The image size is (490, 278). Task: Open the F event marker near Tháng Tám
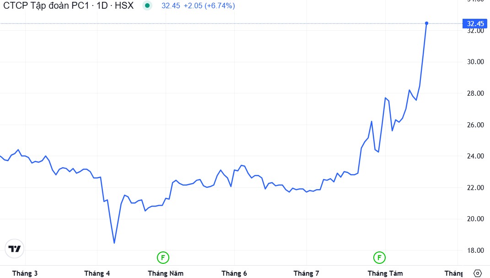[x=379, y=258]
